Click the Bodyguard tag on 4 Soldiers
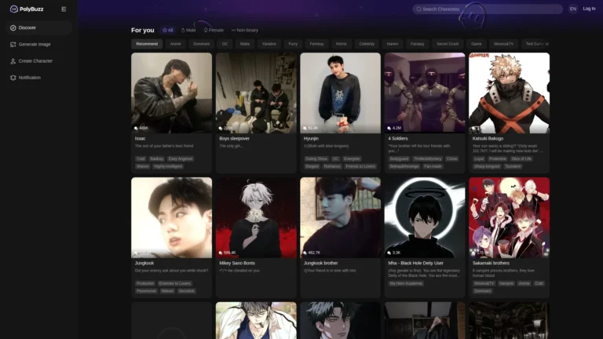The width and height of the screenshot is (603, 339). pos(400,159)
